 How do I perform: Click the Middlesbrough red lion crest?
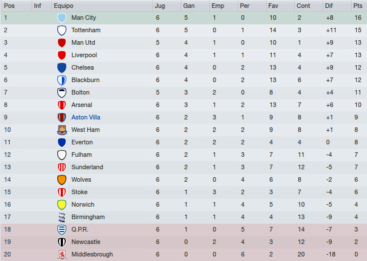click(62, 254)
